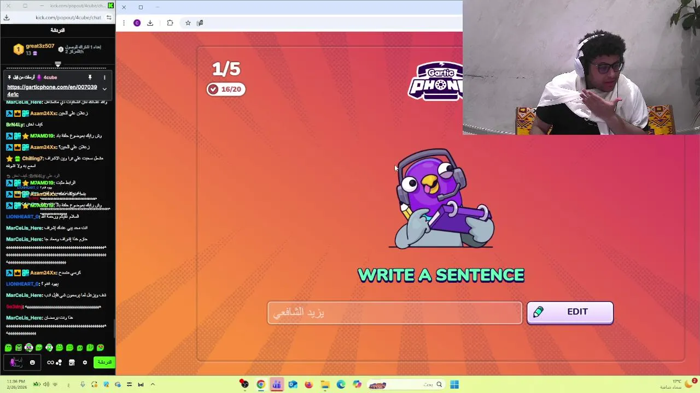
Task: Show hidden tray icons chevron
Action: (153, 385)
